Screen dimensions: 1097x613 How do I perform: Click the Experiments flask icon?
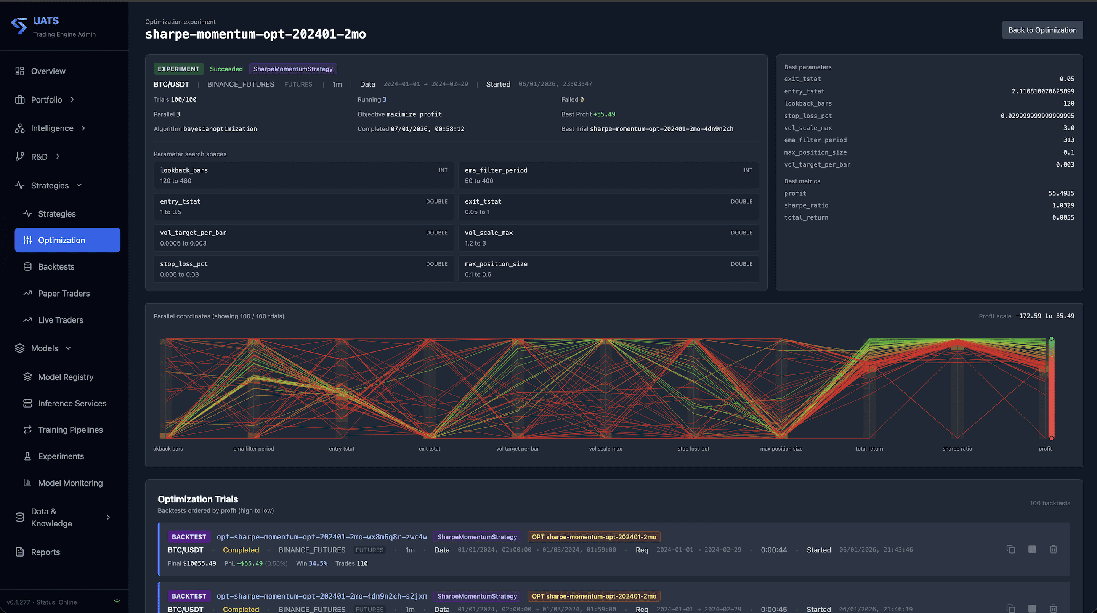28,456
